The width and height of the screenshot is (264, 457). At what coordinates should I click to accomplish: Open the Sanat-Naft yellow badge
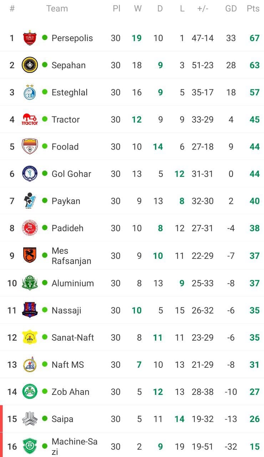pos(30,337)
